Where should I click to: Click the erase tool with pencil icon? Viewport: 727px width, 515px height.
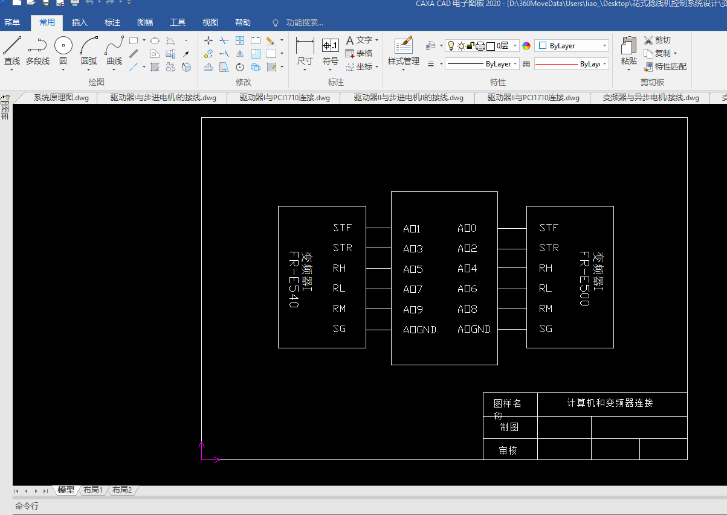(x=271, y=40)
